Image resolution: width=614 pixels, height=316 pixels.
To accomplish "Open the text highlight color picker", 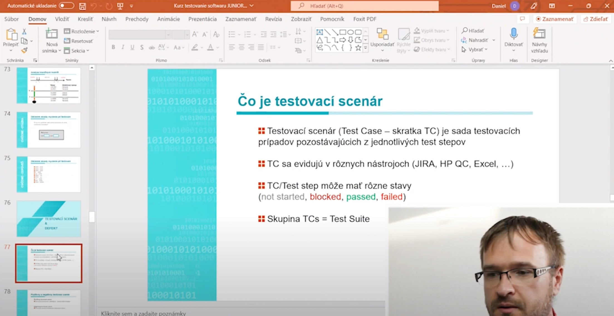I will pyautogui.click(x=195, y=48).
